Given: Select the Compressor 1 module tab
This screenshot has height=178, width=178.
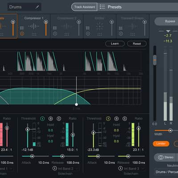Looking at the screenshot, I should [34, 26].
